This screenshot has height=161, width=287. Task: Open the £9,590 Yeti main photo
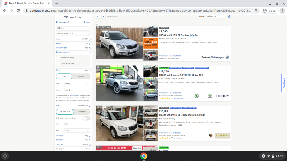pyautogui.click(x=119, y=43)
